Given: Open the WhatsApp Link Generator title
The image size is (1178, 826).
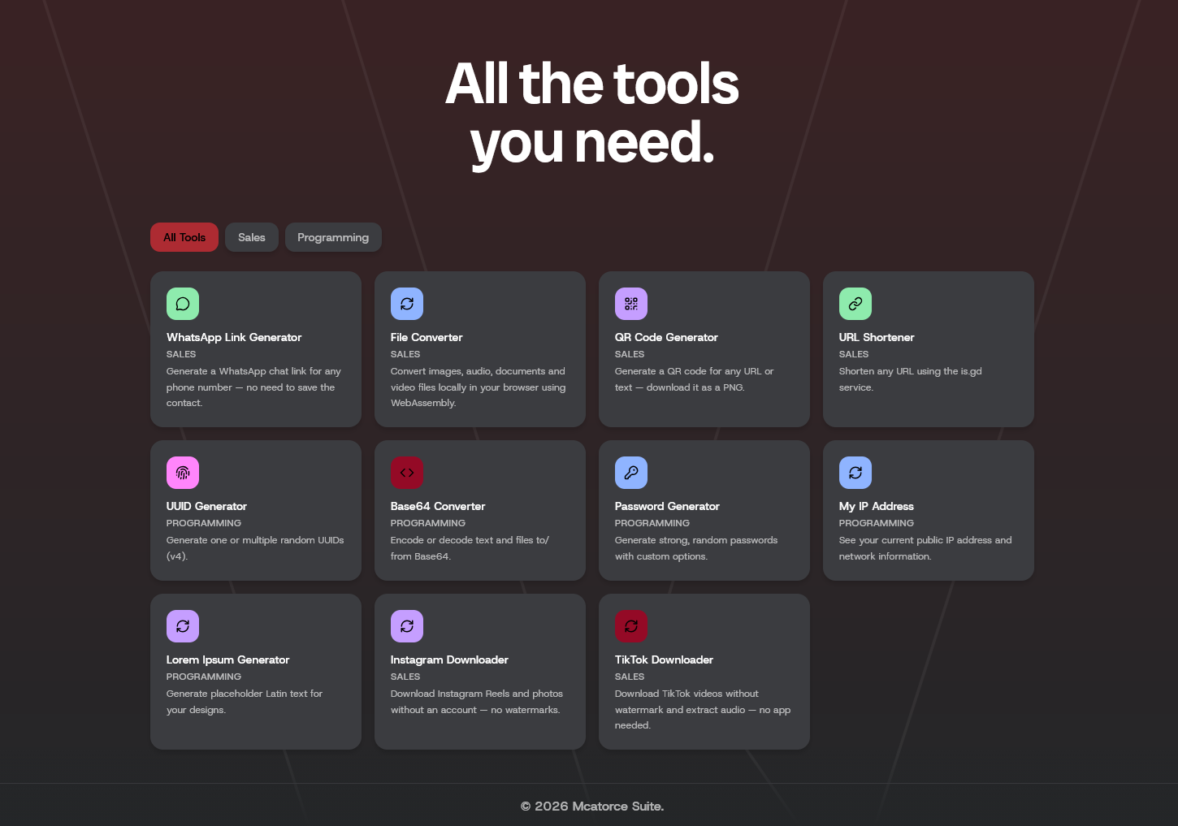Looking at the screenshot, I should [234, 337].
